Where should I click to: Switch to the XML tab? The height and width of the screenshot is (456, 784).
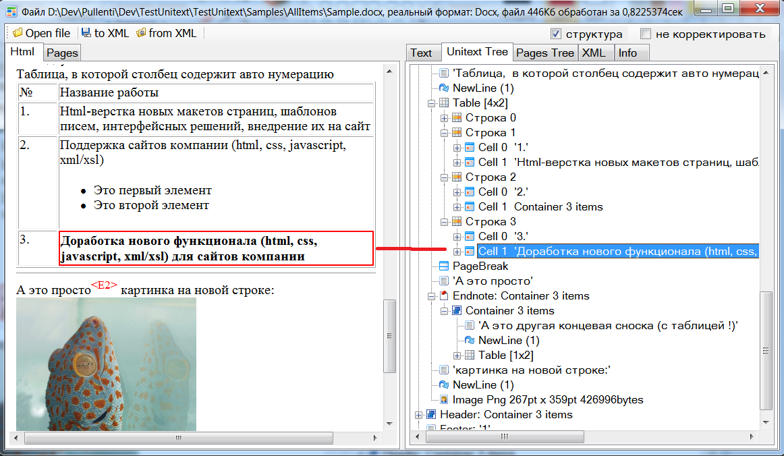[x=594, y=53]
